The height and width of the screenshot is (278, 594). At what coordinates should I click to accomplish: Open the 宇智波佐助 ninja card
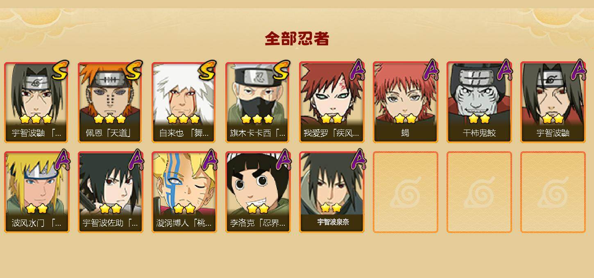[111, 192]
